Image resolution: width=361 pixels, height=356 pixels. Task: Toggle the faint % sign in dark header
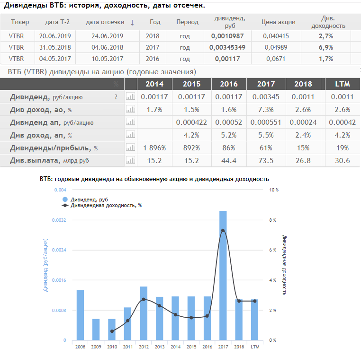(x=116, y=84)
